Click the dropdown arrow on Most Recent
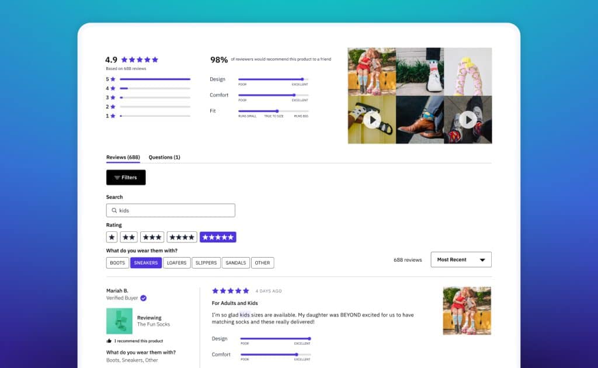 coord(482,260)
